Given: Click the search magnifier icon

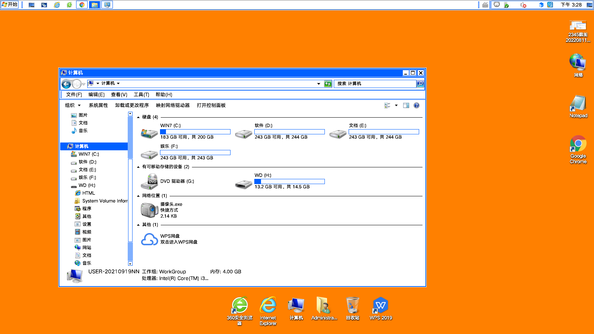Looking at the screenshot, I should coord(420,84).
